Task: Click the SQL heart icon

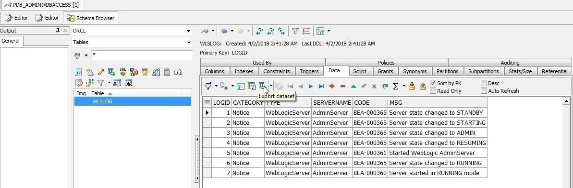Action: (123, 72)
